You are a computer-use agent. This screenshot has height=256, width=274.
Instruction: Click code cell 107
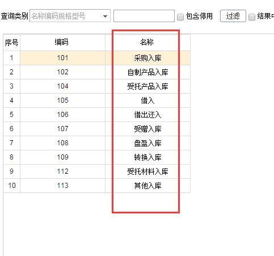[x=62, y=129]
